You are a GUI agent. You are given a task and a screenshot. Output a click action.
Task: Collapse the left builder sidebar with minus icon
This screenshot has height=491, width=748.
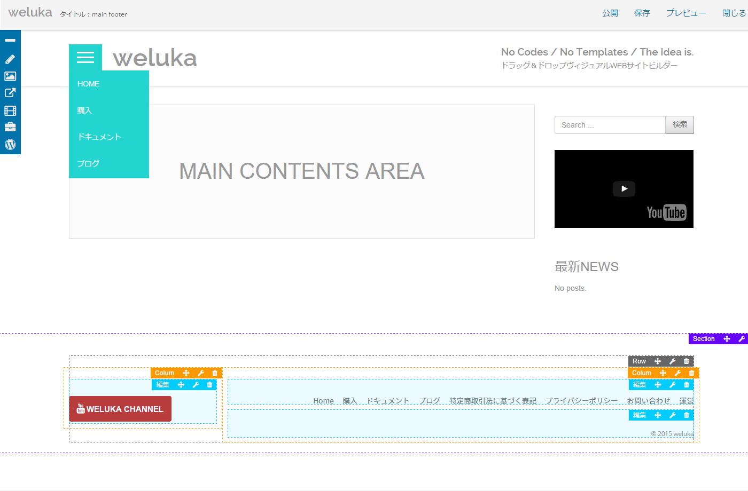click(10, 41)
